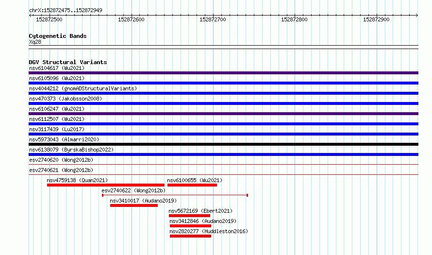Click nsv6106247 (Wu2021) label
Viewport: 432px width, 255px height.
coord(57,109)
